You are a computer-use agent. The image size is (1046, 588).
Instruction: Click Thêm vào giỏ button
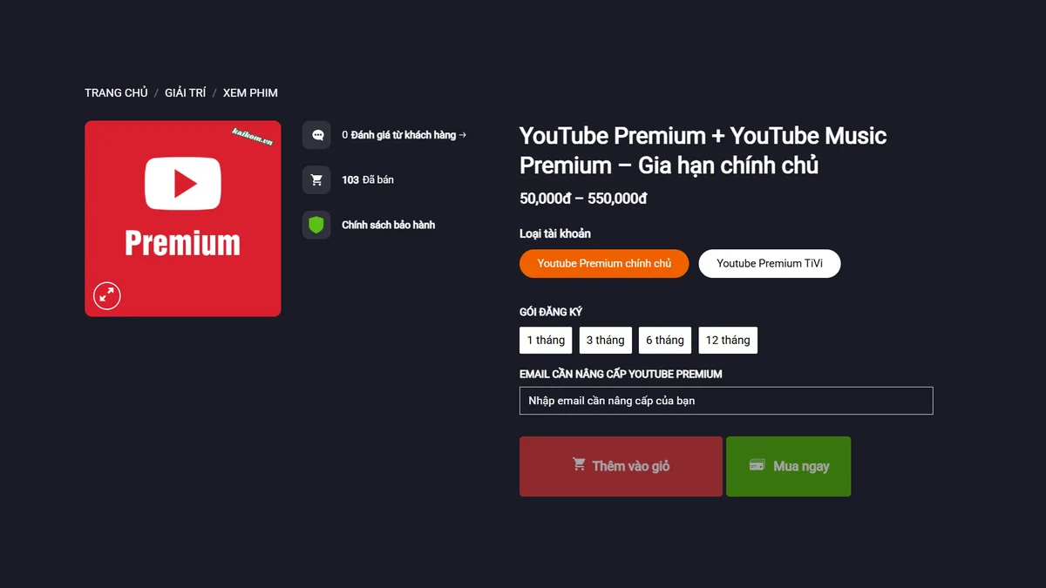[x=621, y=466]
